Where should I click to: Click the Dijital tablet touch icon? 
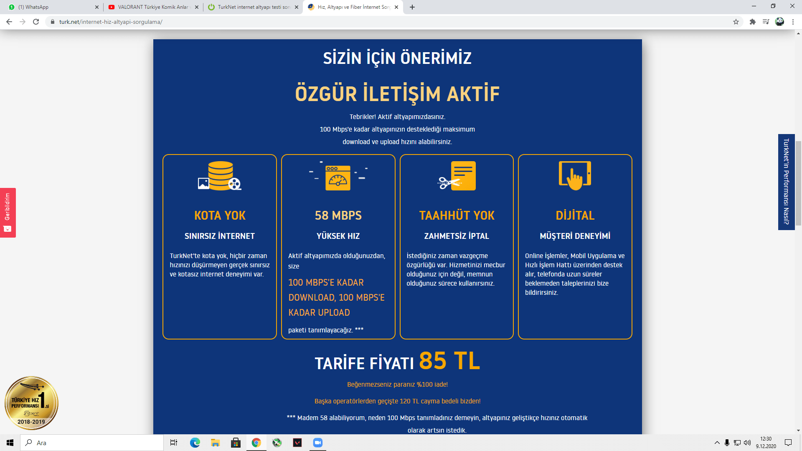(575, 175)
